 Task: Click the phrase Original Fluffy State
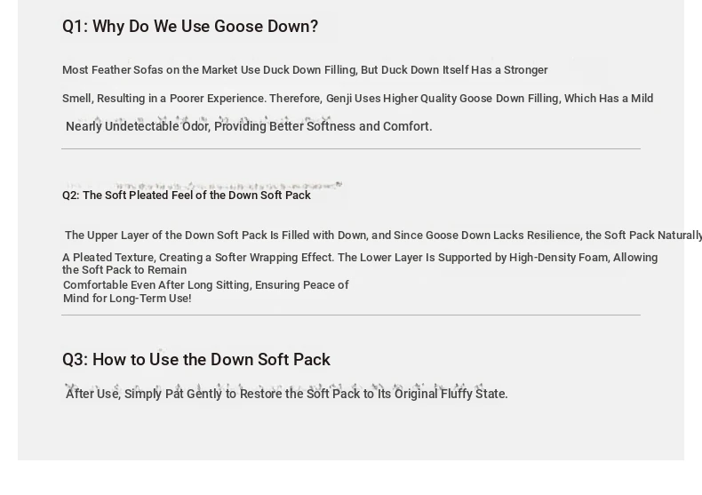pos(451,394)
